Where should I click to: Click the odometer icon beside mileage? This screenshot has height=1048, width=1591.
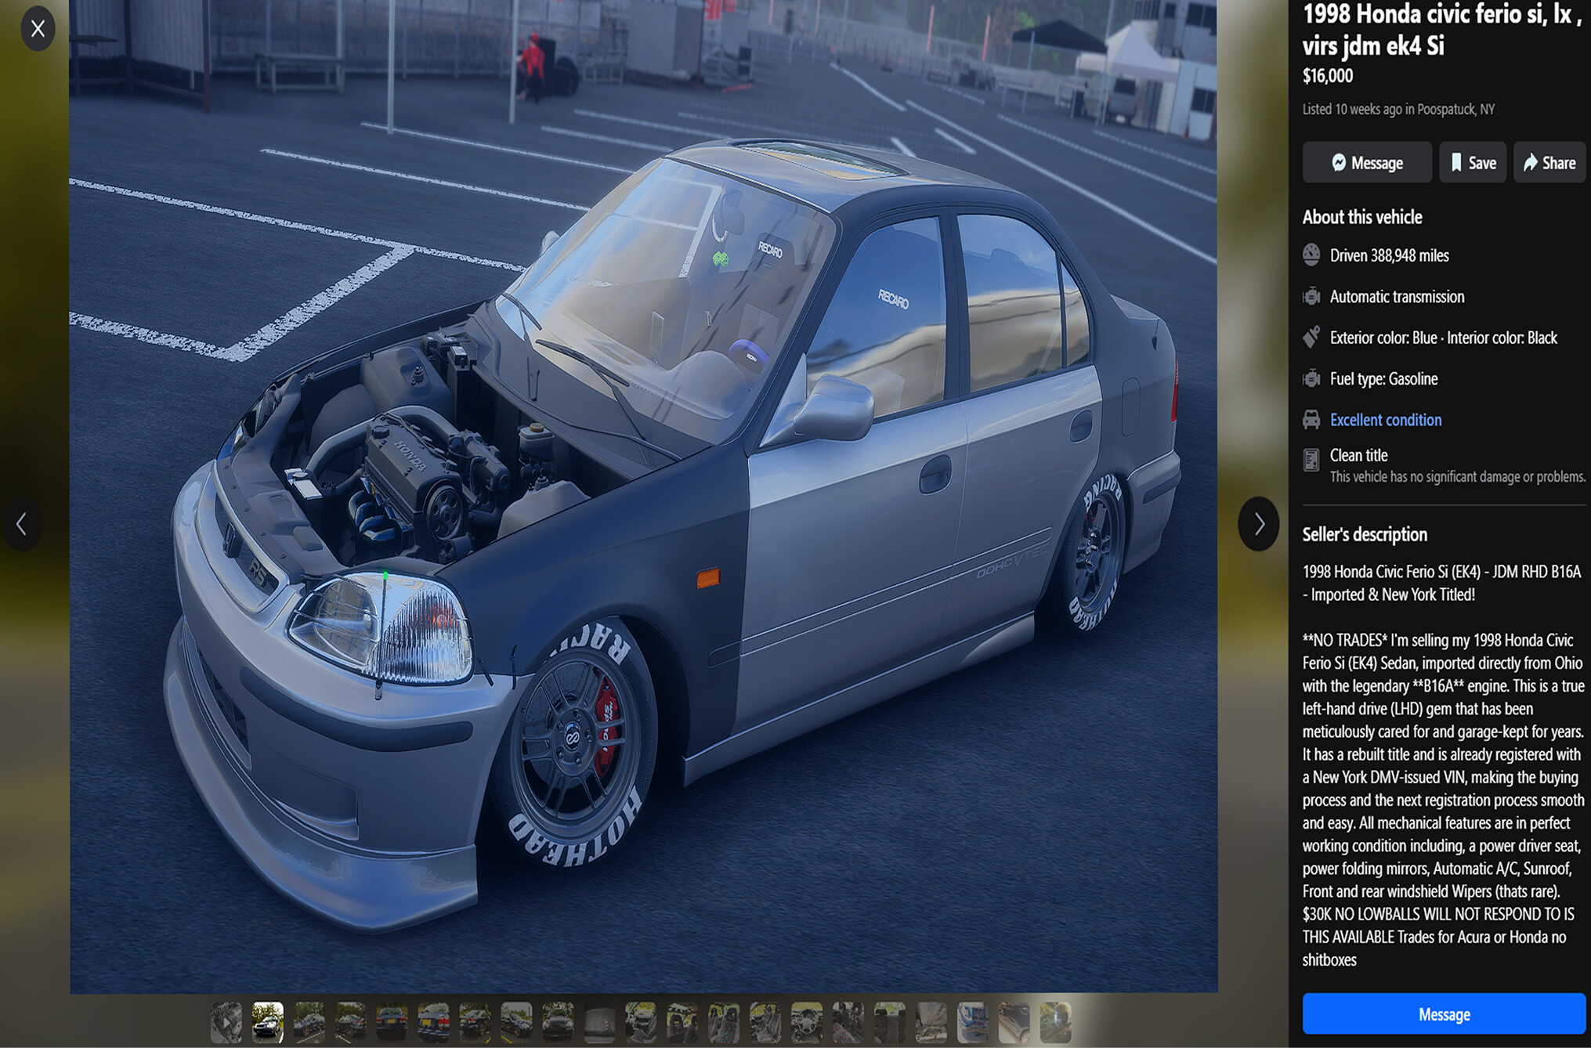(x=1311, y=255)
